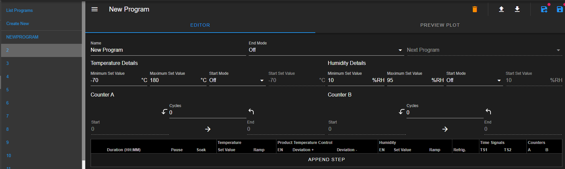Click the Deviation - column header
The image size is (565, 169).
(347, 150)
